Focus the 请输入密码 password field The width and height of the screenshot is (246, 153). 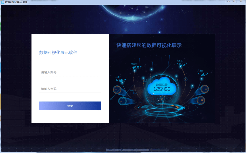pos(70,89)
